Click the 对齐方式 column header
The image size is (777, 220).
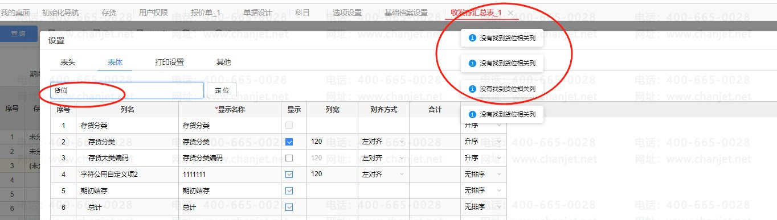coord(383,109)
